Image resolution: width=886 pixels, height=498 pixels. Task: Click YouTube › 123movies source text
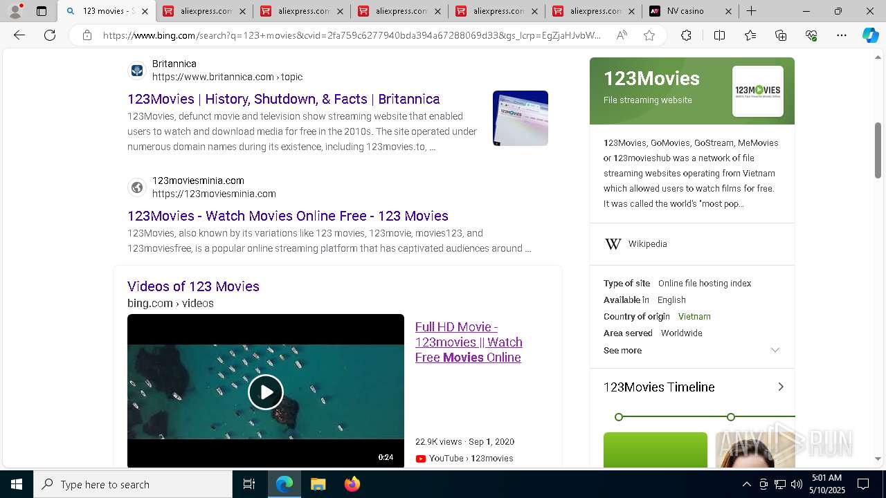pos(471,459)
